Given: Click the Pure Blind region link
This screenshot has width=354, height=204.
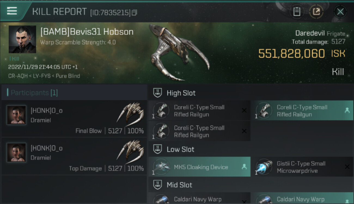Looking at the screenshot, I should coord(68,76).
